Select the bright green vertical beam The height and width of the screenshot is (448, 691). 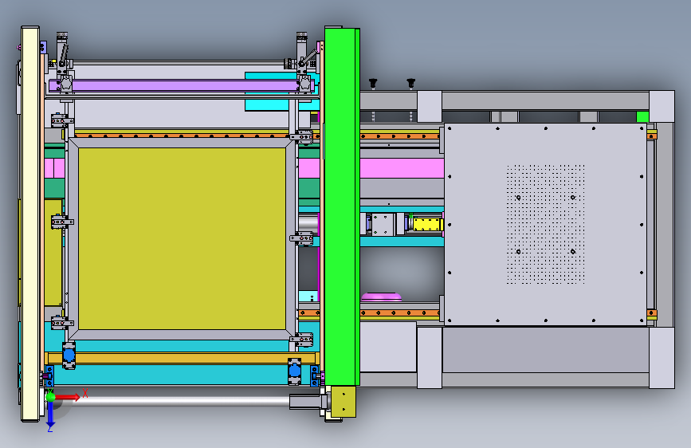pyautogui.click(x=342, y=206)
